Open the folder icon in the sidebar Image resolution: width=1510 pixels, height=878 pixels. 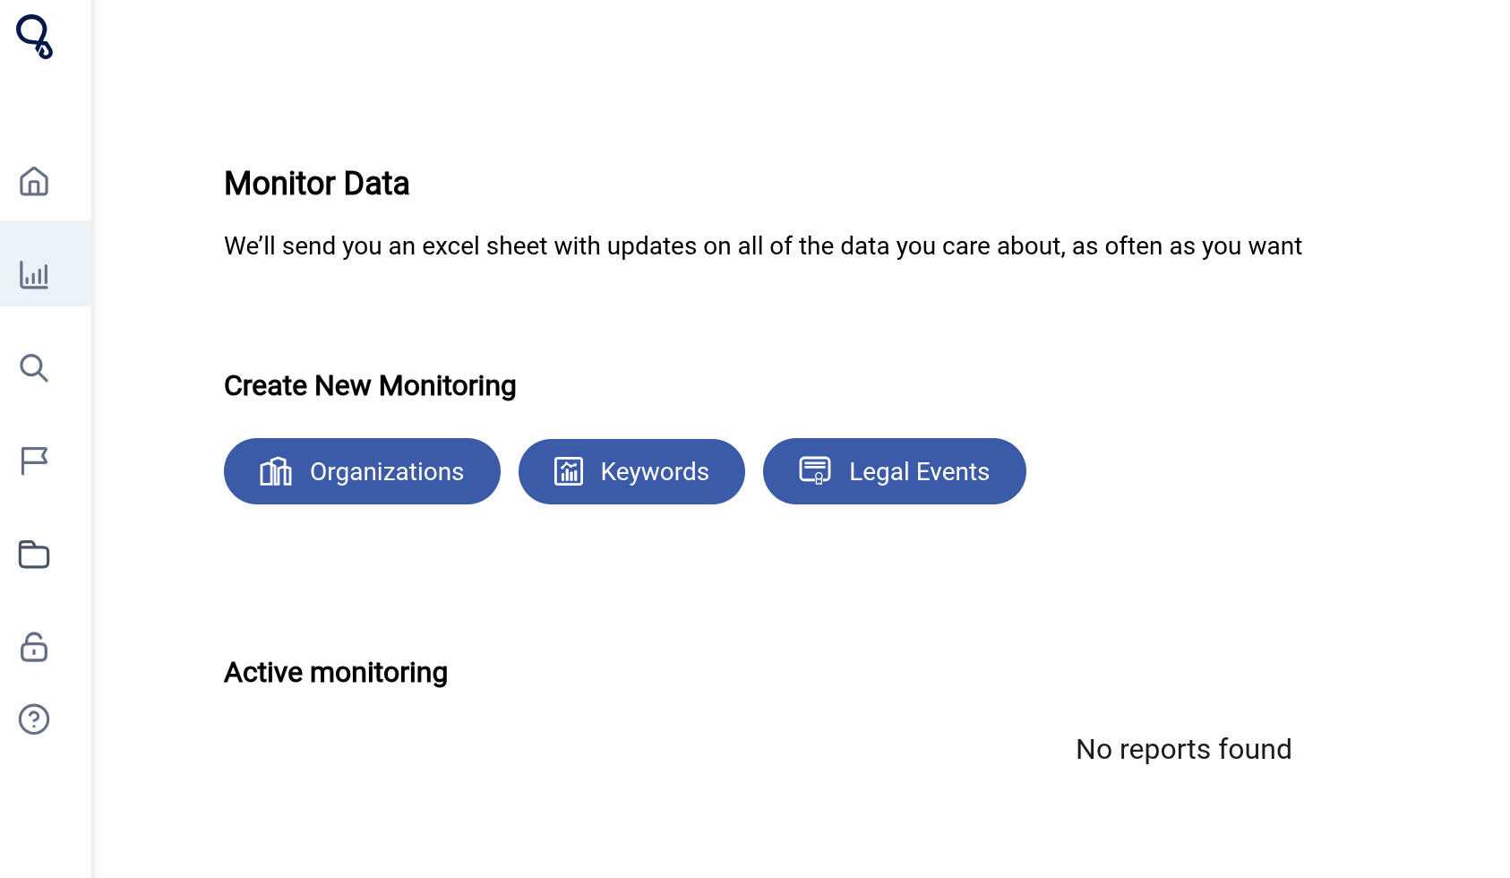34,554
